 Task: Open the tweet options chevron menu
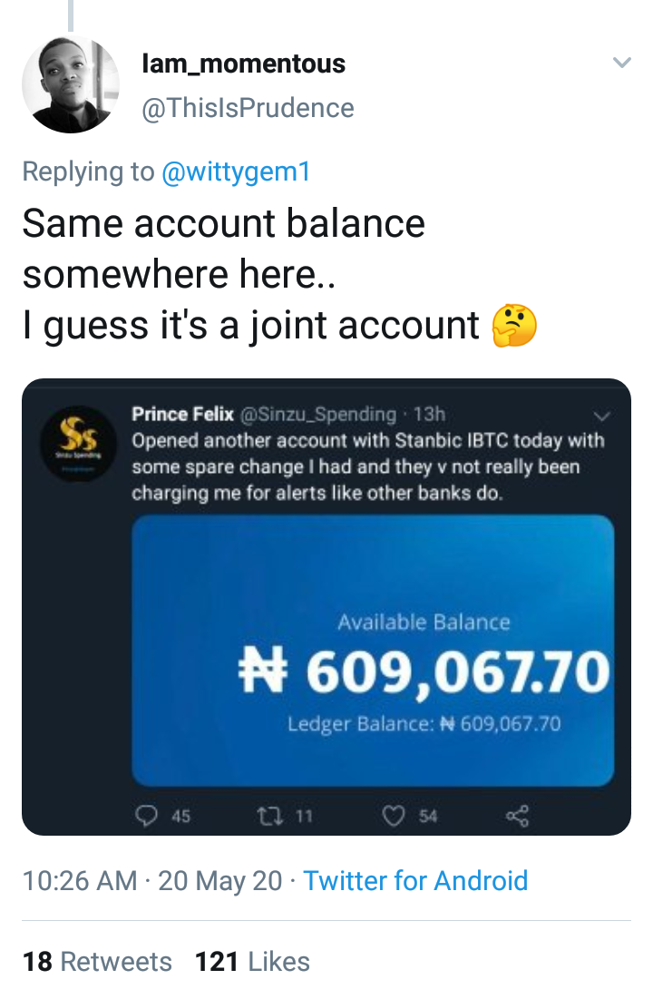tap(621, 63)
